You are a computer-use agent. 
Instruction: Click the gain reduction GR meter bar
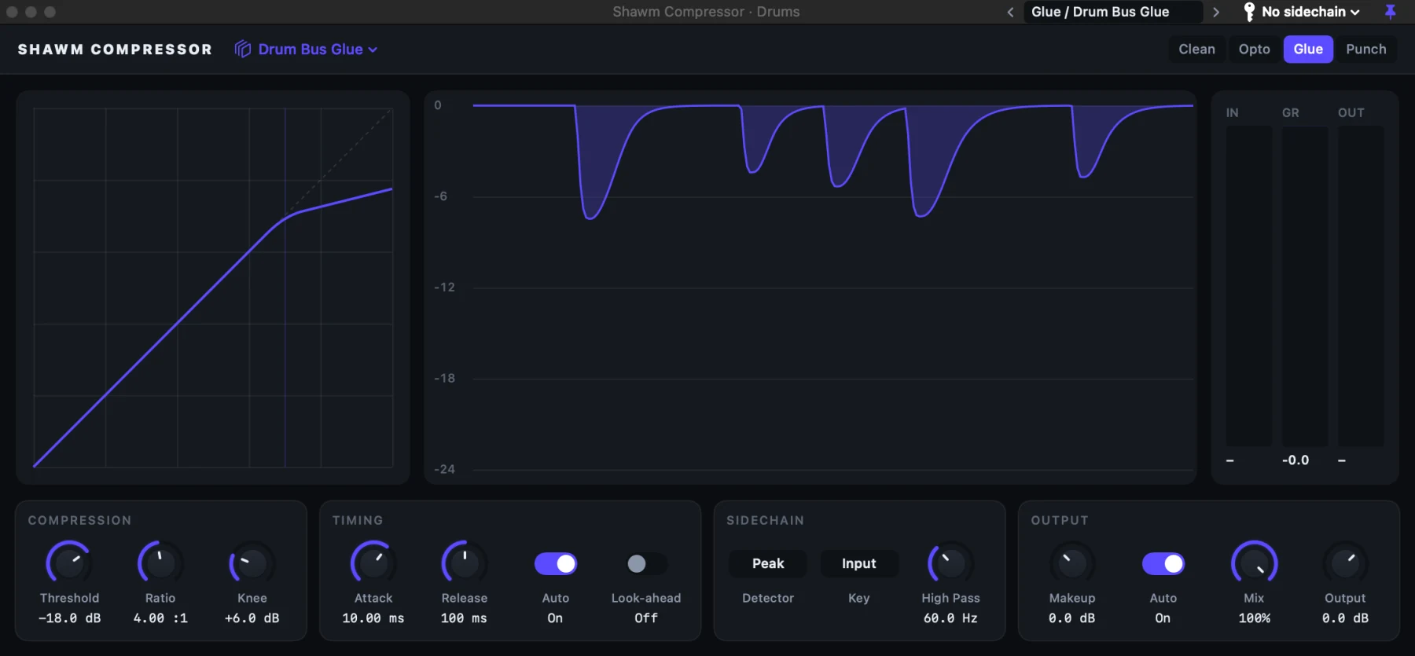point(1305,286)
